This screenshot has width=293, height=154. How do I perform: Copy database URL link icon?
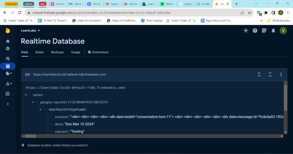(28, 74)
